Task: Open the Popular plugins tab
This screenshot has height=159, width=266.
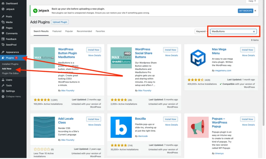Action: point(69,31)
